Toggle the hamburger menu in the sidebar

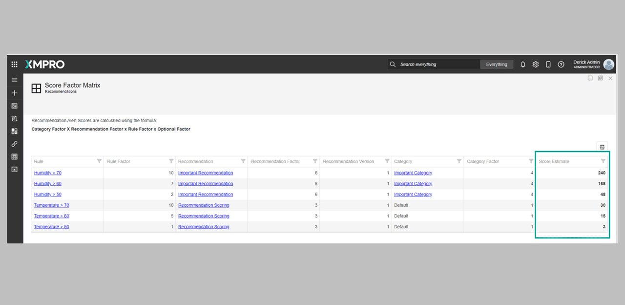click(15, 80)
